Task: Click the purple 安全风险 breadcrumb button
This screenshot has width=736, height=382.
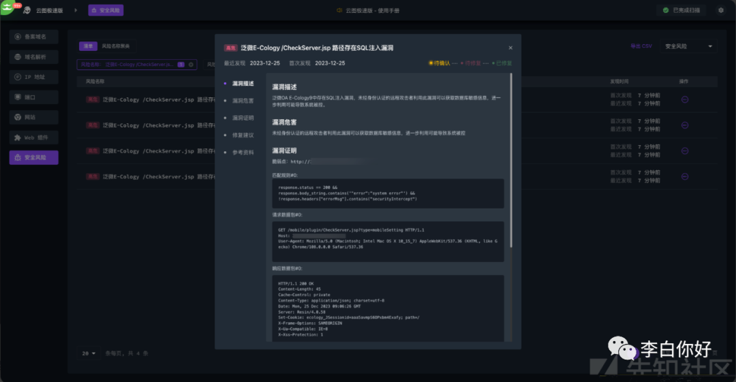Action: click(106, 10)
